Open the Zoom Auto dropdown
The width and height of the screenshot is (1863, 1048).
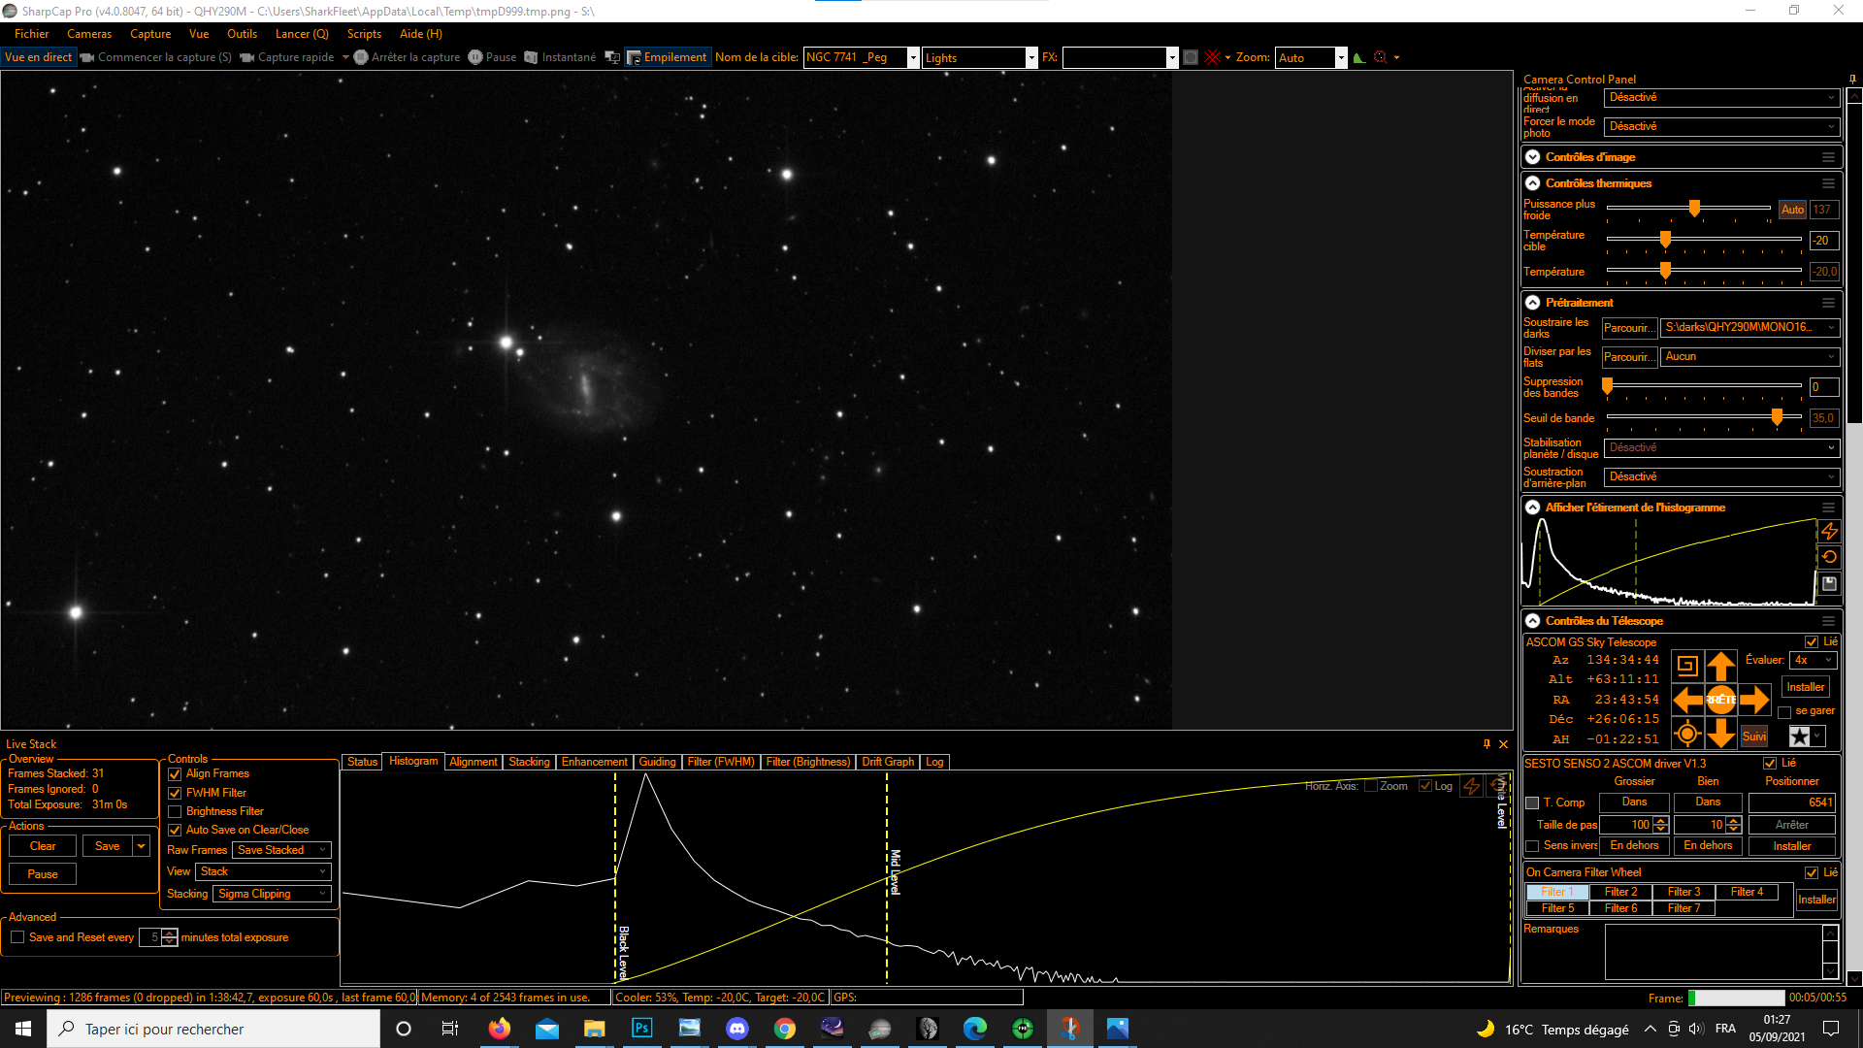[1311, 57]
